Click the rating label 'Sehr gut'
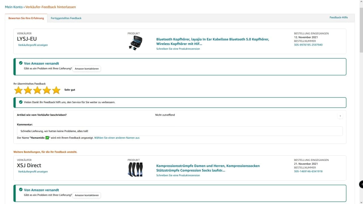The image size is (363, 204). [70, 90]
